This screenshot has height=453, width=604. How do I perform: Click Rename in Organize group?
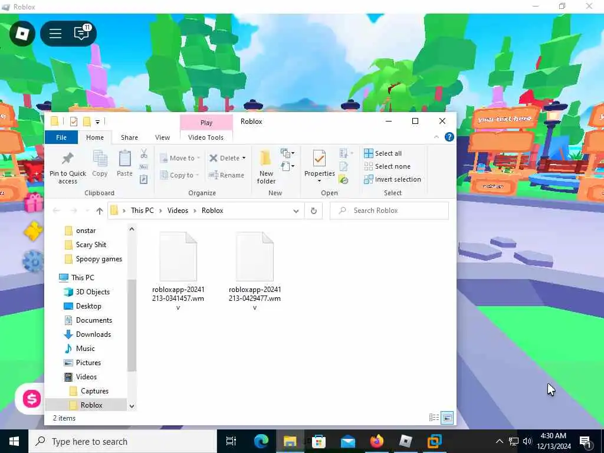click(x=226, y=175)
